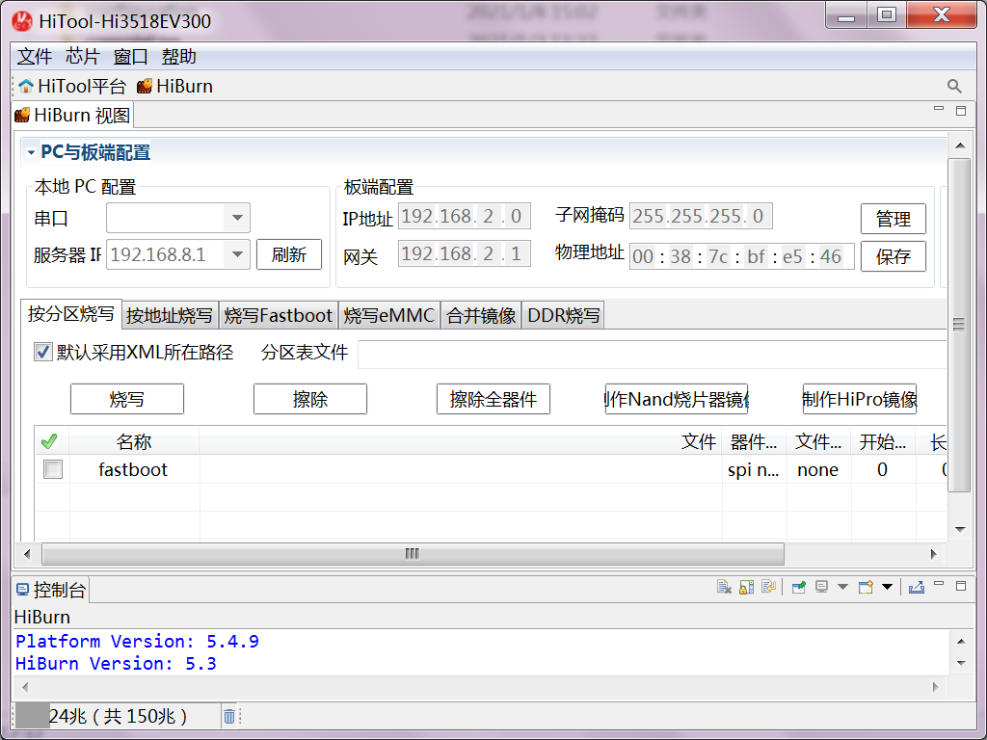This screenshot has height=740, width=987.
Task: Run garbage collector via the trash icon
Action: point(229,716)
